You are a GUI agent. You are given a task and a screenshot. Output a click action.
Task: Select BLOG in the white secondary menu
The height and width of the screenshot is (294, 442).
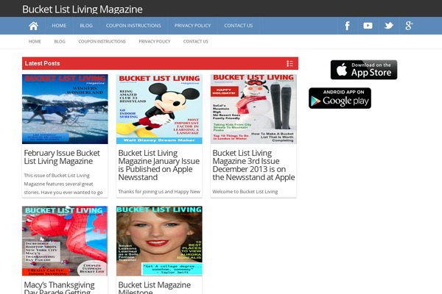coord(60,42)
